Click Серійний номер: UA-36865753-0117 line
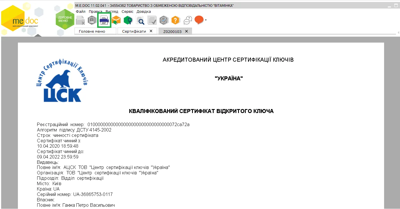 coord(75,195)
